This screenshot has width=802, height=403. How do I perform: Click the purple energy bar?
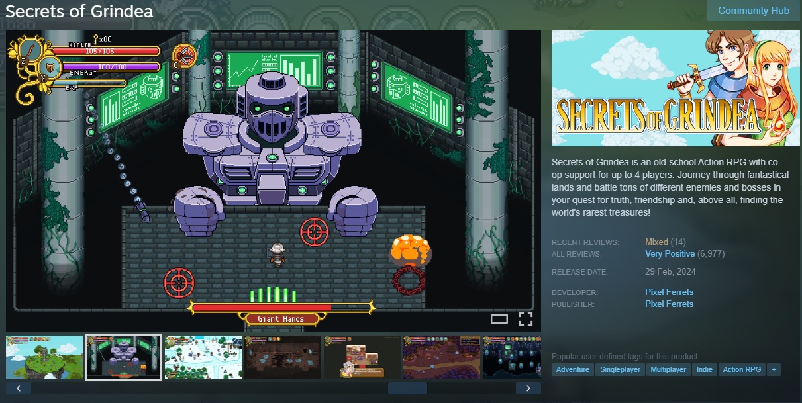(111, 67)
